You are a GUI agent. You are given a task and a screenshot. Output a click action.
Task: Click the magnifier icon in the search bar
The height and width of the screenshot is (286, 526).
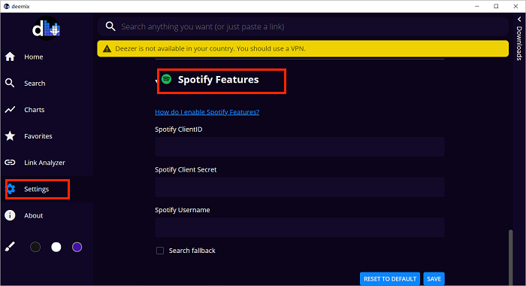110,26
